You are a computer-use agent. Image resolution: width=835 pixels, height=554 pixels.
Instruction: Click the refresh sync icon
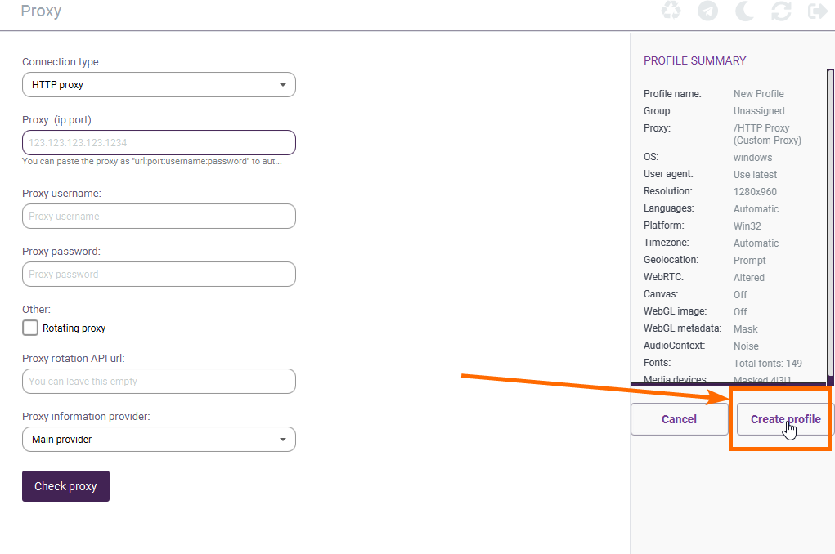click(x=781, y=11)
